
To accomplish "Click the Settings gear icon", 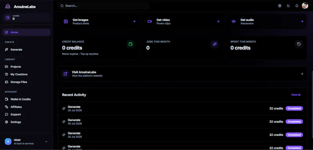I will (x=7, y=122).
